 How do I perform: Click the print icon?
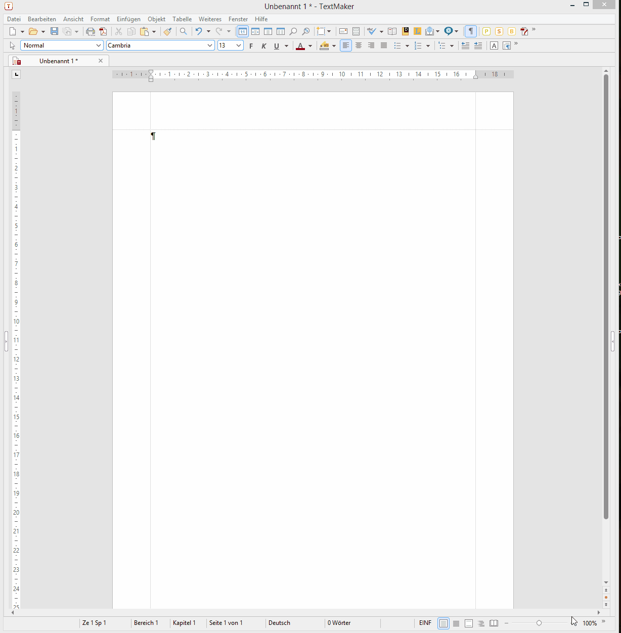coord(91,31)
